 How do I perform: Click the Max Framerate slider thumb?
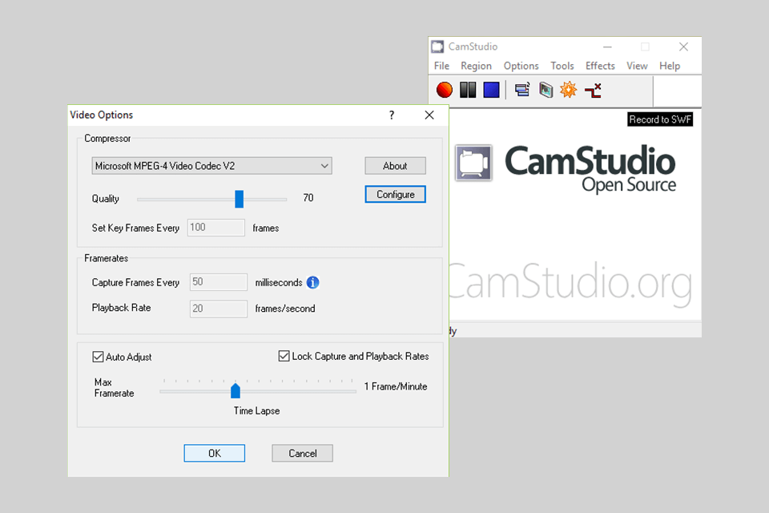click(x=236, y=391)
